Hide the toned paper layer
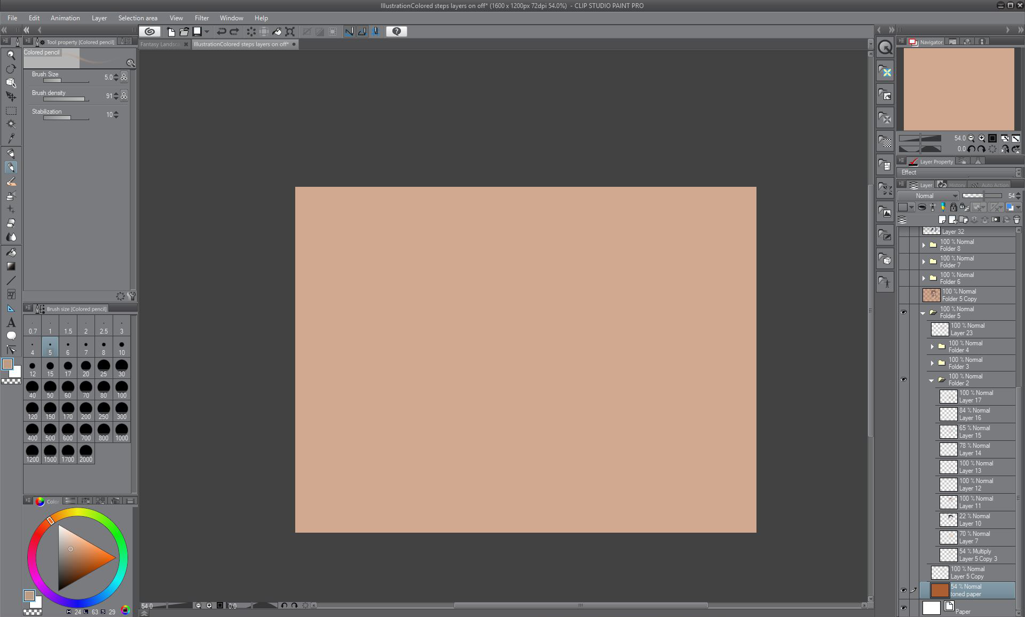The image size is (1025, 617). 903,590
